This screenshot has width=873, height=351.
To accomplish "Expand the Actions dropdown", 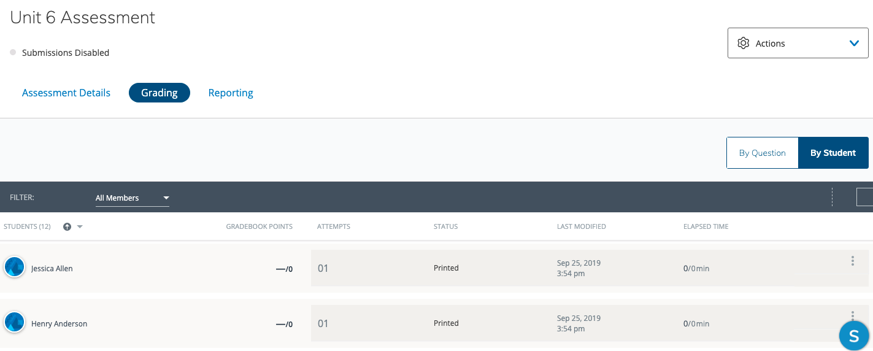I will click(853, 44).
